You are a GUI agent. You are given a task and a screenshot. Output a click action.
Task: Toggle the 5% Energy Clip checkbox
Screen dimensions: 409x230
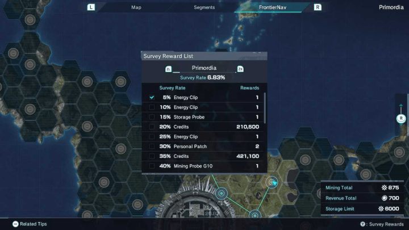(152, 97)
